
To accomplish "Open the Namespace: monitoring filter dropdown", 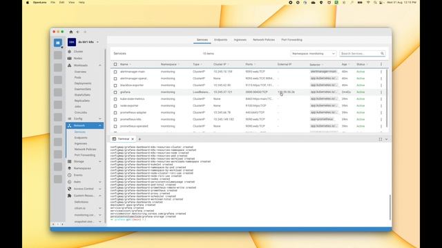I will point(313,54).
